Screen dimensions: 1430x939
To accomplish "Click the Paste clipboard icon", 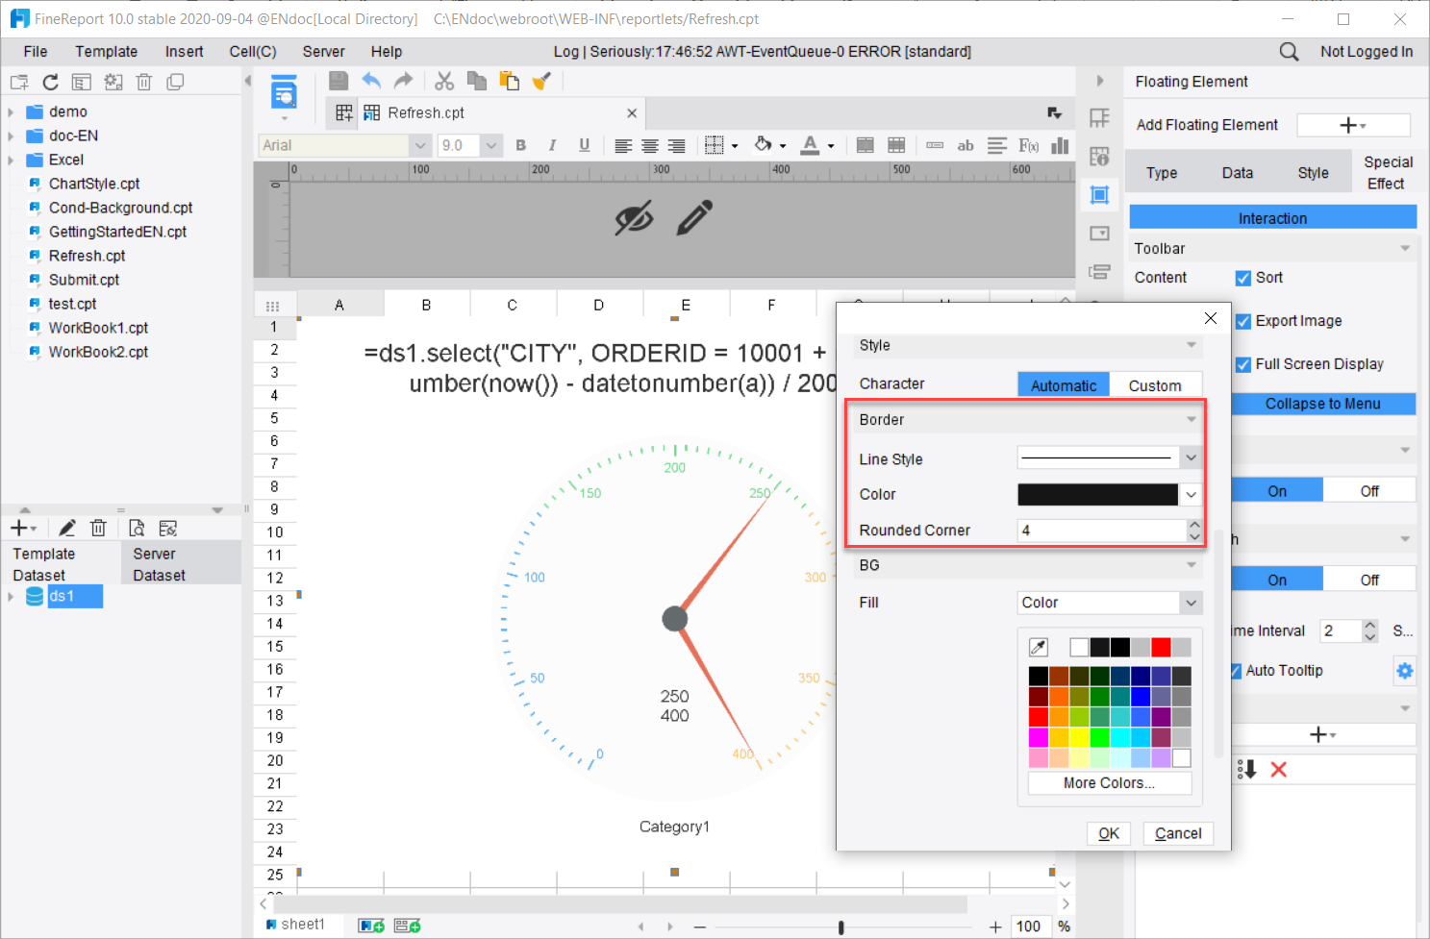I will tap(509, 82).
